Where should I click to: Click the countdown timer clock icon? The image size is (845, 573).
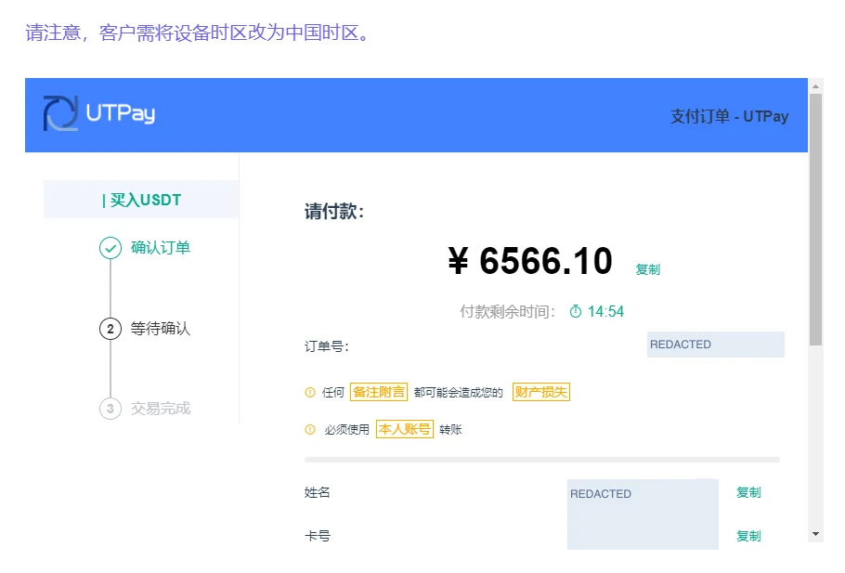(576, 311)
